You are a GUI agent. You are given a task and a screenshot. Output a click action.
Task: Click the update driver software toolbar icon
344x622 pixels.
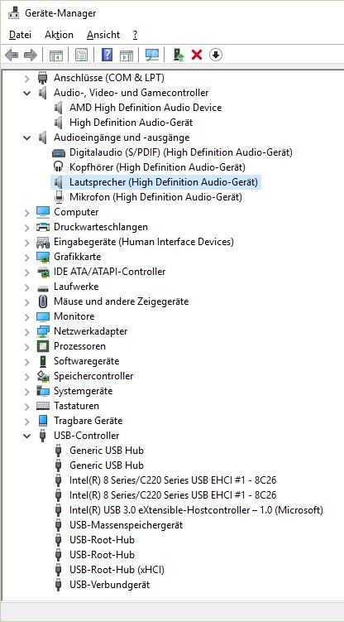pos(179,55)
